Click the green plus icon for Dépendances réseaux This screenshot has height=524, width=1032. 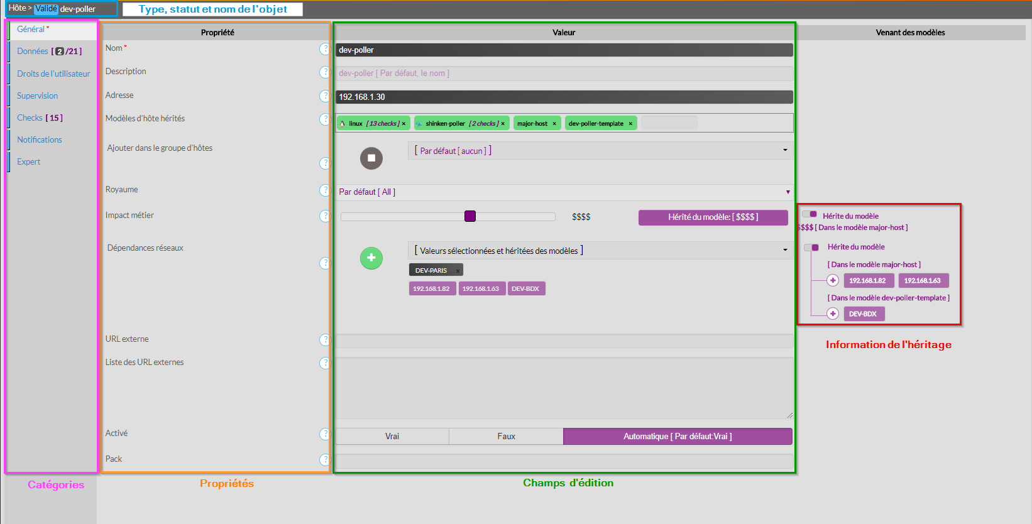click(x=371, y=258)
